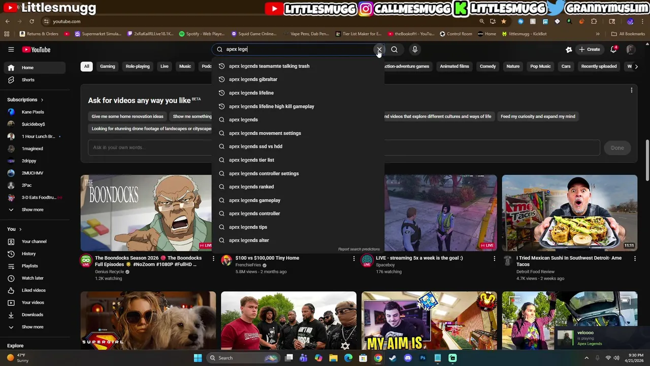The width and height of the screenshot is (650, 366).
Task: Open the Create menu button
Action: [590, 49]
